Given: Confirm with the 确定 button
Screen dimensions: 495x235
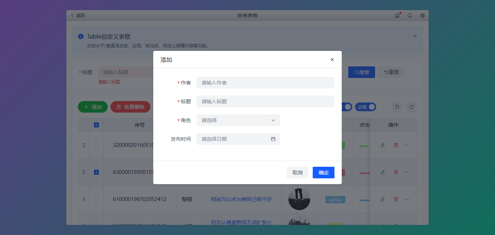Looking at the screenshot, I should [x=324, y=173].
